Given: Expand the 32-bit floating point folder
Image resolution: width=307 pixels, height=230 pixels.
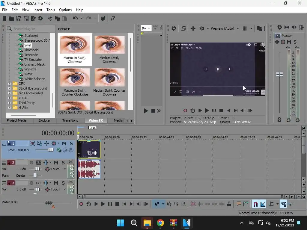Looking at the screenshot, I should point(9,88).
